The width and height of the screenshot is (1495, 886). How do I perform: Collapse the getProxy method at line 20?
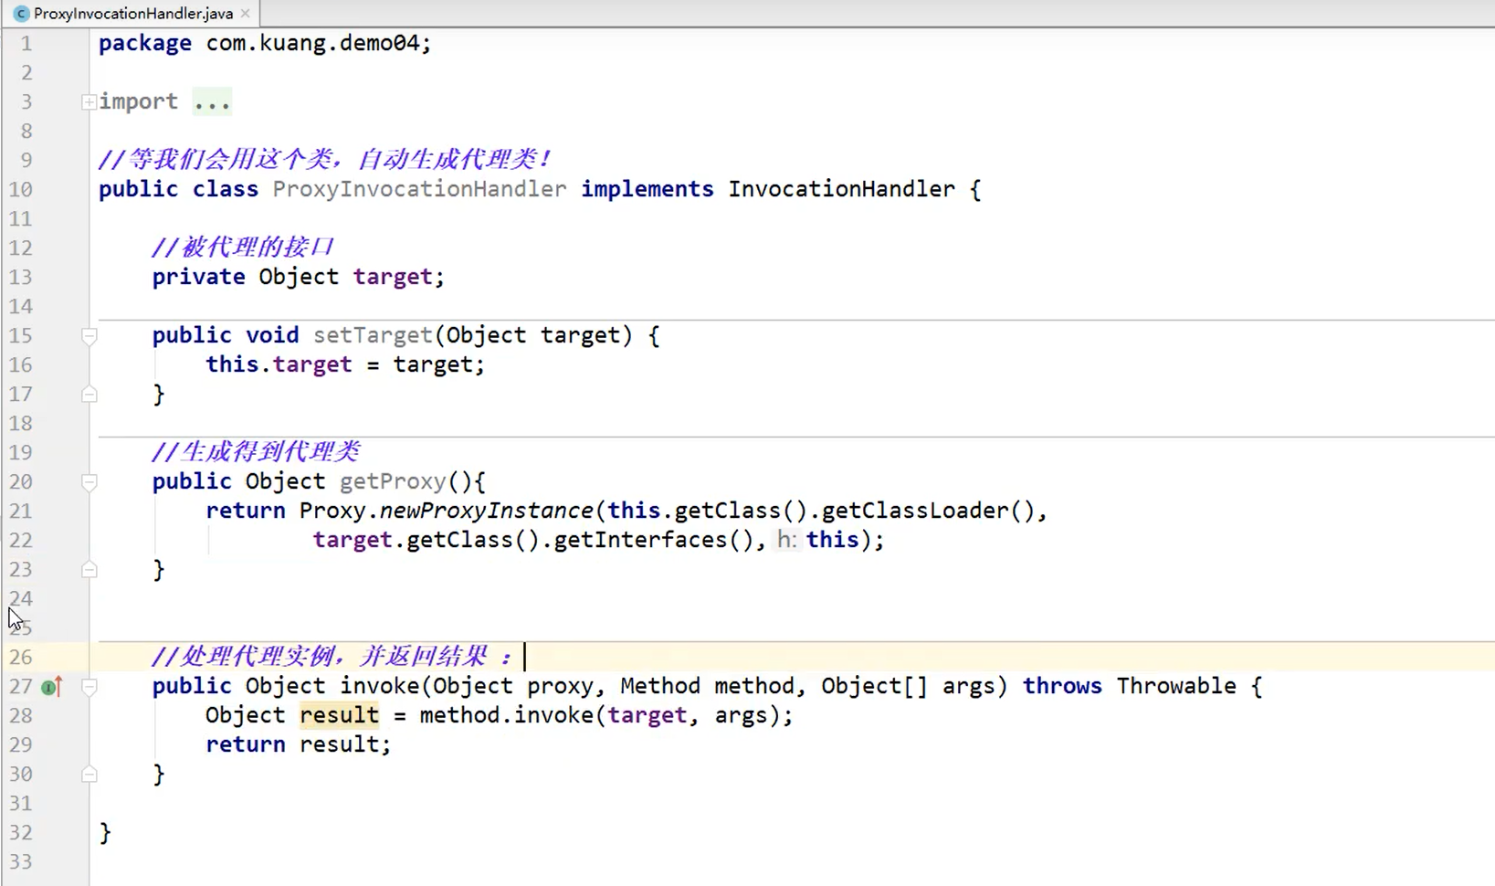pos(89,482)
